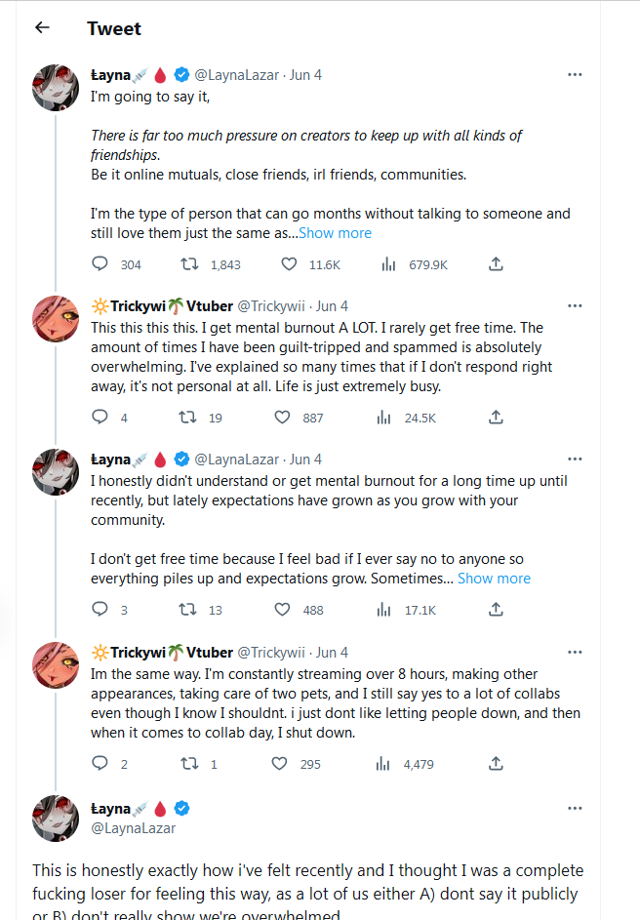The height and width of the screenshot is (920, 640).
Task: Share Layna's first tweet
Action: click(496, 264)
